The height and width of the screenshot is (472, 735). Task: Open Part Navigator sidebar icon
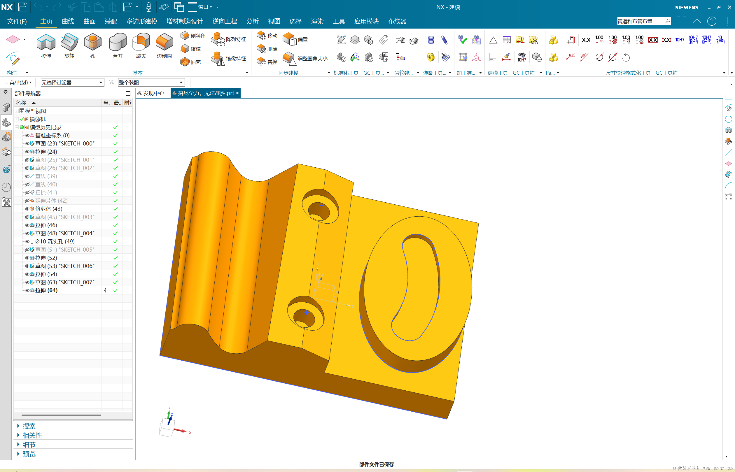pyautogui.click(x=6, y=123)
